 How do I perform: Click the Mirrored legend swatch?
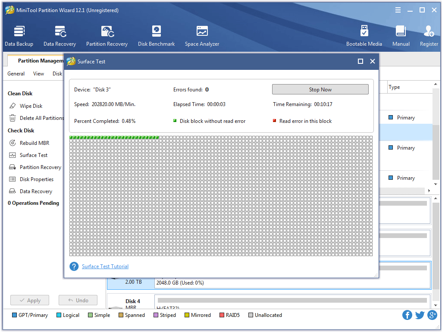point(187,315)
